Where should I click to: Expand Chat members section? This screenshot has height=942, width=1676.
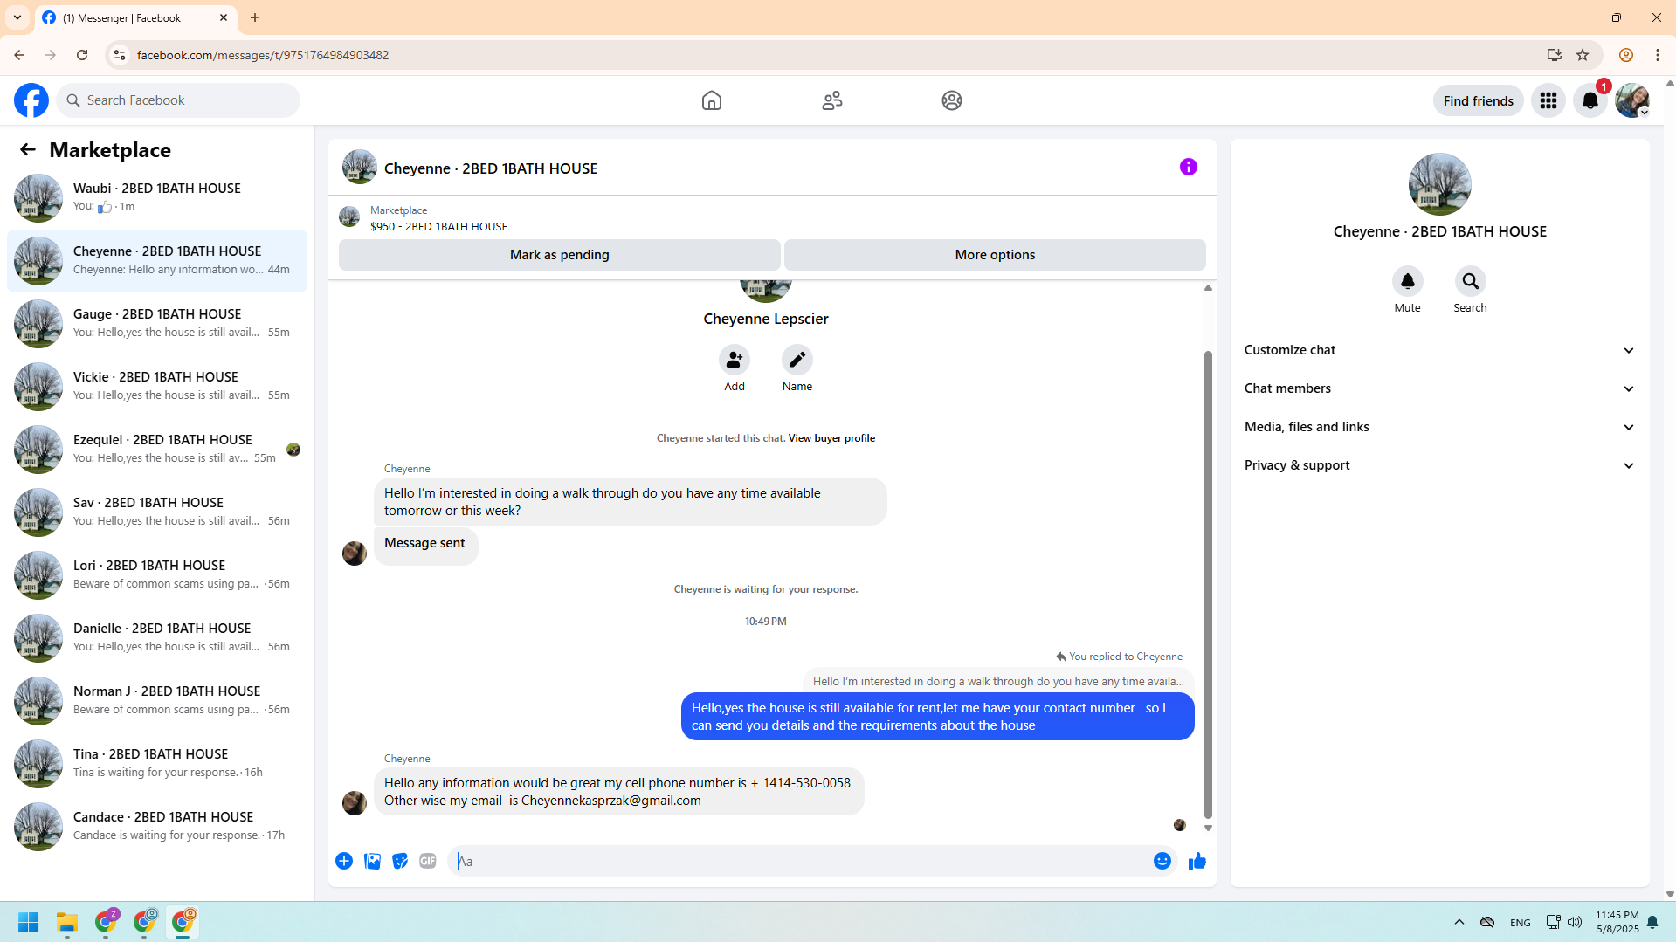1439,388
